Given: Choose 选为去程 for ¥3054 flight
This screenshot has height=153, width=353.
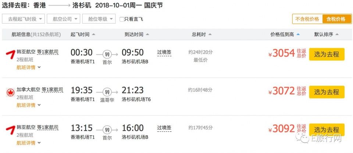Looking at the screenshot, I should pos(327,54).
